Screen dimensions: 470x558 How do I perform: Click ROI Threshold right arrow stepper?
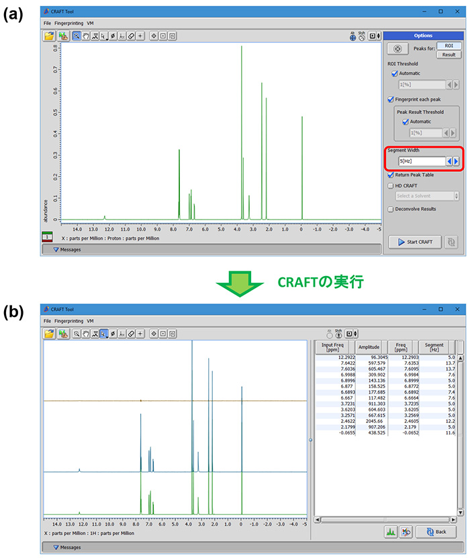[456, 85]
